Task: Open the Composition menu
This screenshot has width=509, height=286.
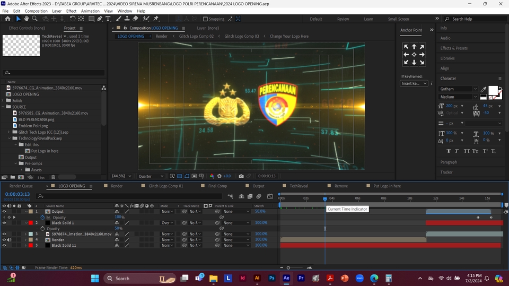Action: (x=36, y=11)
